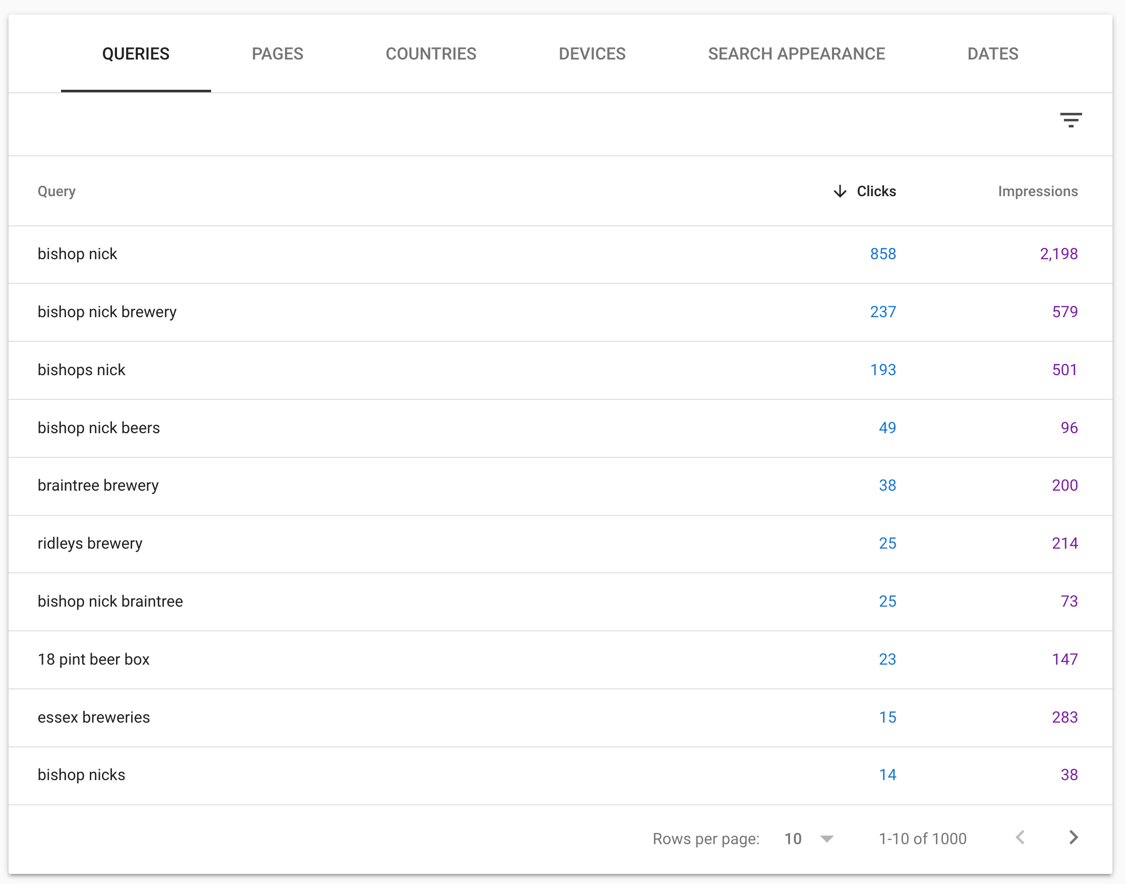This screenshot has width=1125, height=884.
Task: Click the 96 impressions value
Action: point(1069,428)
